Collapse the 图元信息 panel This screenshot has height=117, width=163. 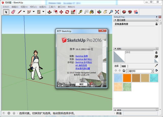(115, 20)
